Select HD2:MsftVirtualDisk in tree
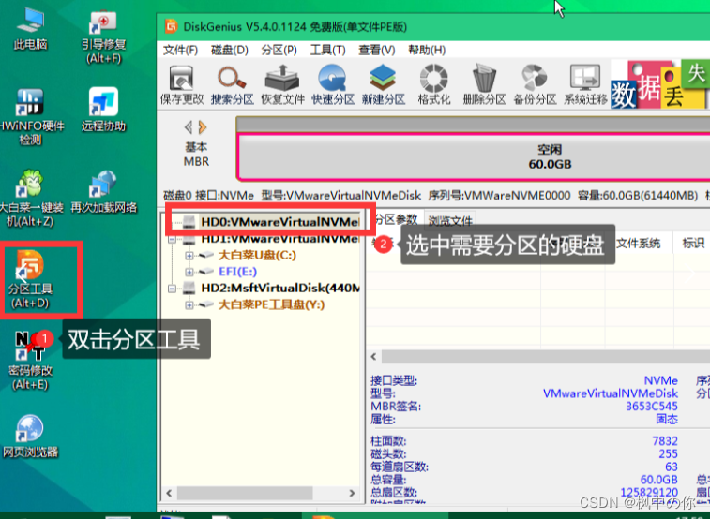Screen dimensions: 710x519 [280, 288]
